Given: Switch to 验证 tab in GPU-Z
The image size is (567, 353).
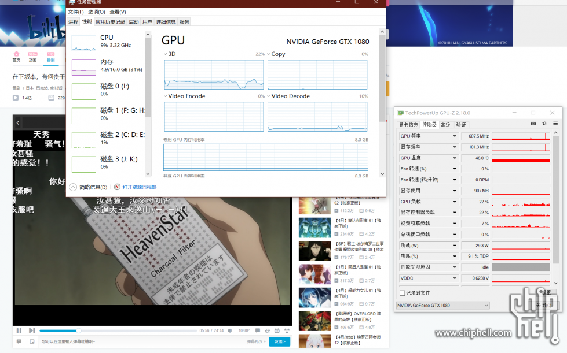Looking at the screenshot, I should (x=461, y=125).
